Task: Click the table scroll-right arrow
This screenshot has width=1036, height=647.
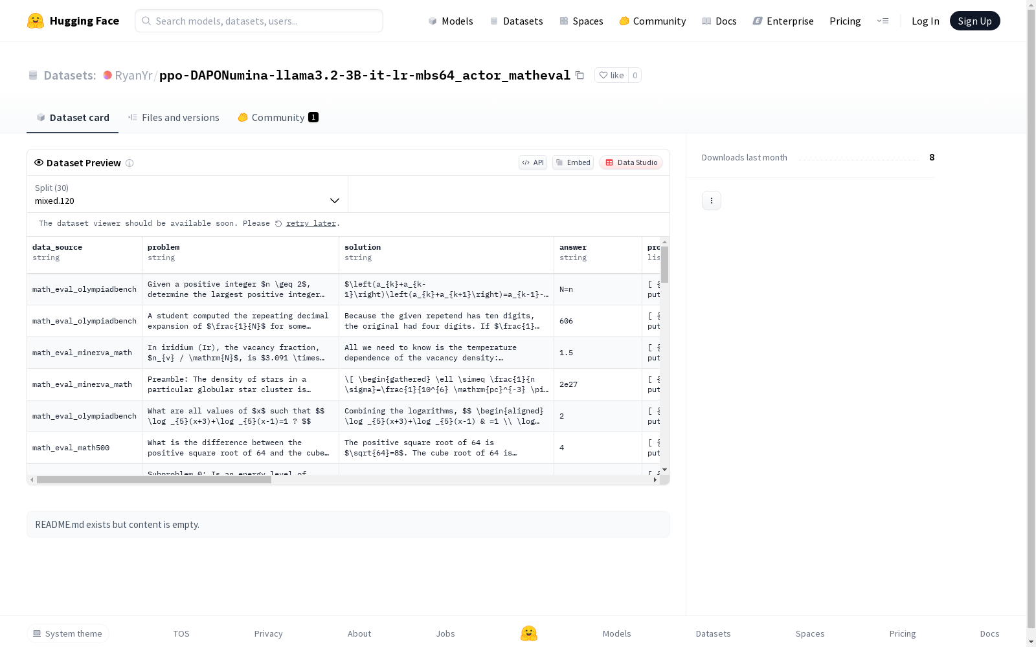Action: [x=655, y=480]
